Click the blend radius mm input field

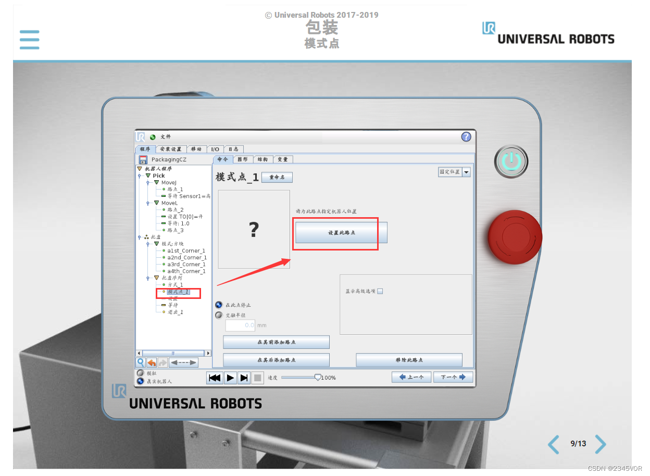(x=240, y=325)
